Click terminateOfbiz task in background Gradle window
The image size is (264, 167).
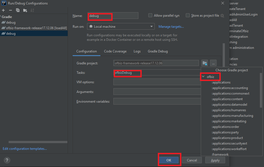click(239, 31)
